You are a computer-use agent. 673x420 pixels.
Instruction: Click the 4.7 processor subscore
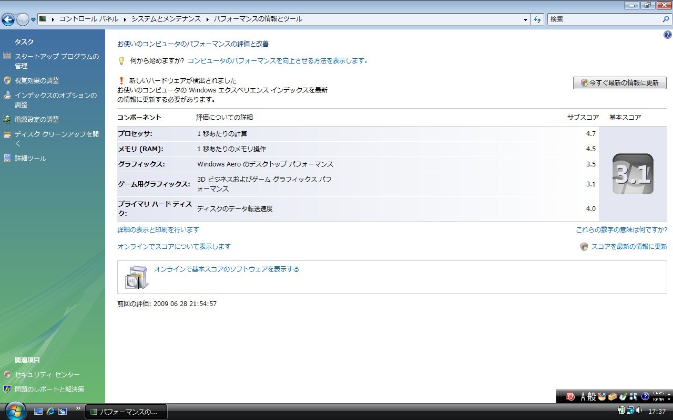click(591, 134)
